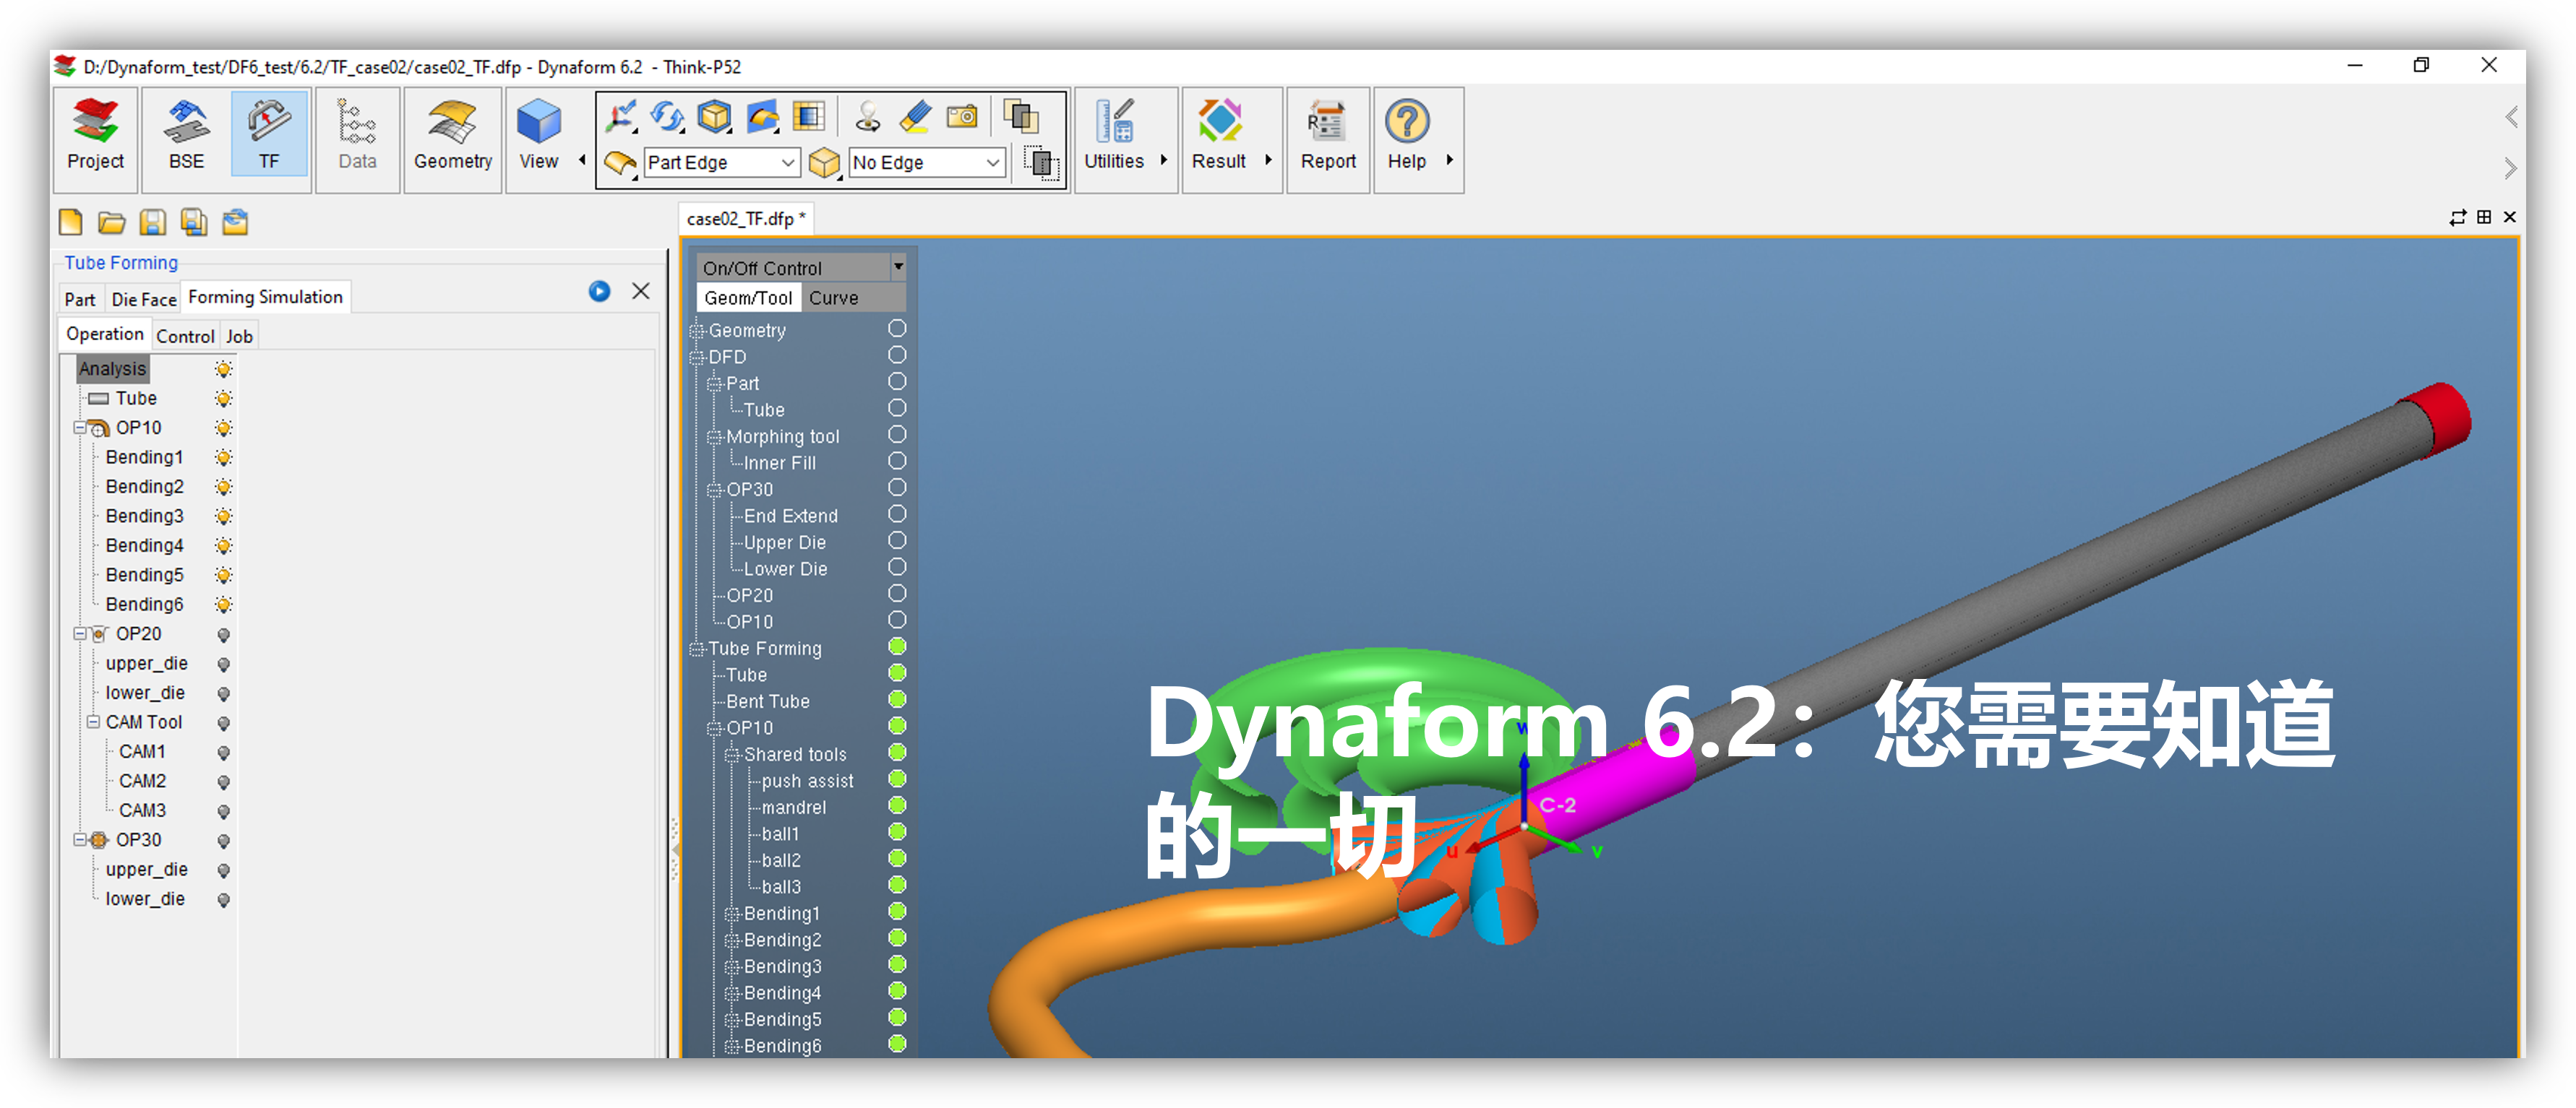Click the save-as double disk icon

(194, 222)
